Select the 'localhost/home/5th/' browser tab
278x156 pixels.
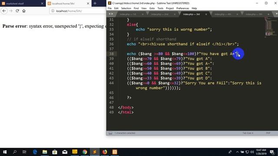coord(69,3)
